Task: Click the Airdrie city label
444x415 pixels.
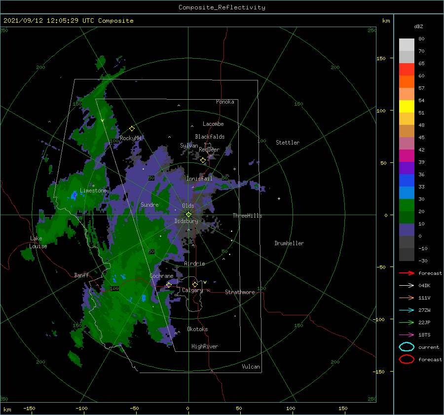Action: tap(194, 264)
